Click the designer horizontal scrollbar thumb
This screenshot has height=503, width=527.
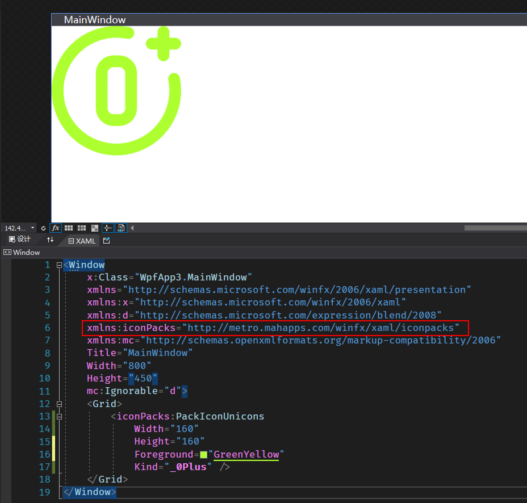(x=495, y=228)
